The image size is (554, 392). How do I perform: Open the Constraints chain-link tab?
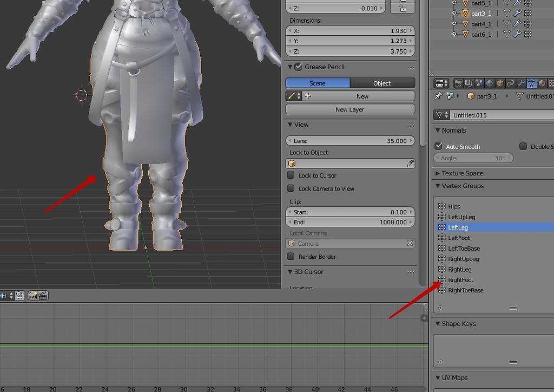click(510, 83)
